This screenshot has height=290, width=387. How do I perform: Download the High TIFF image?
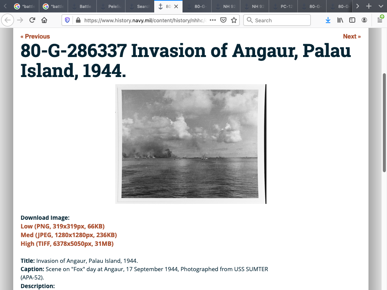pyautogui.click(x=67, y=244)
